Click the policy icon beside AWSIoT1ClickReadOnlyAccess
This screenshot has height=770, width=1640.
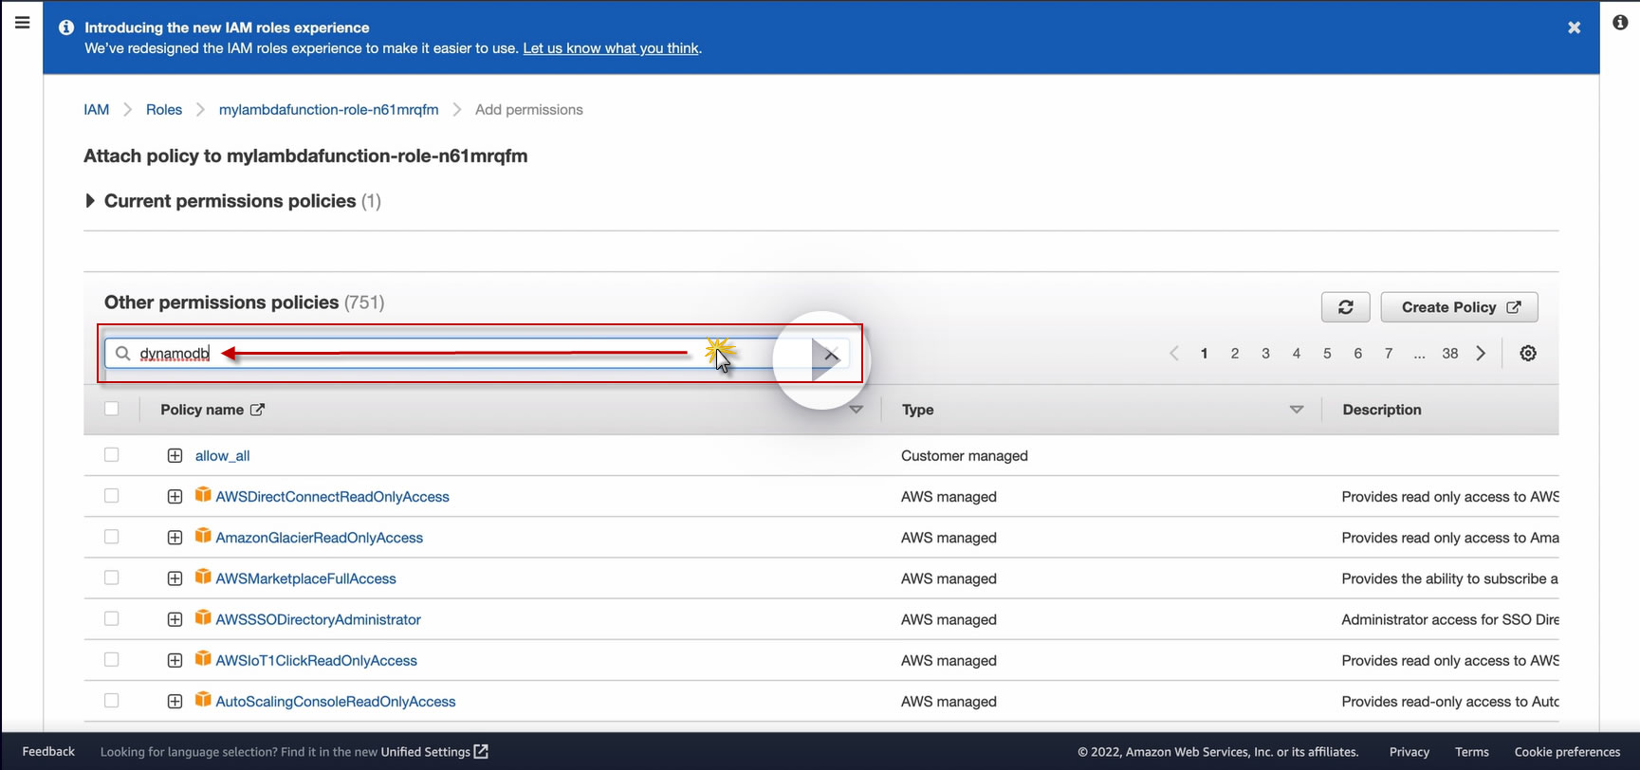(x=203, y=658)
